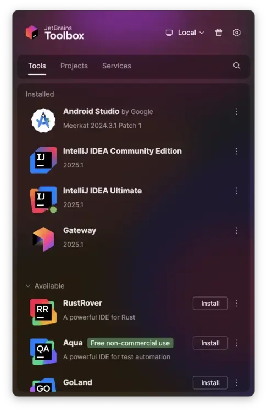Click Meerkat 2024.3.1 Patch 1 version text
This screenshot has width=267, height=411.
(x=102, y=126)
